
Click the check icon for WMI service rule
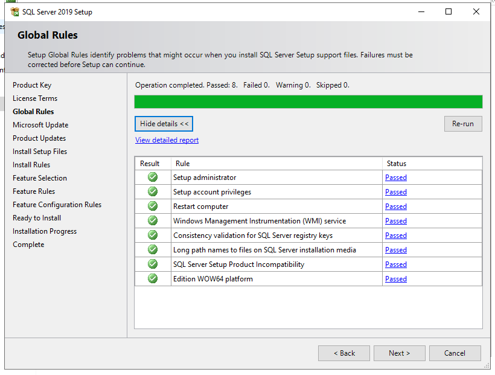click(x=153, y=220)
